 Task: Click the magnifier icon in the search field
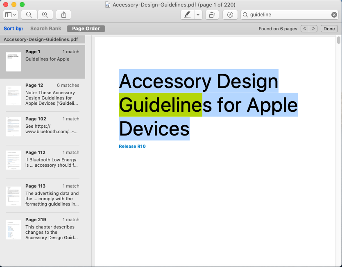click(x=245, y=15)
